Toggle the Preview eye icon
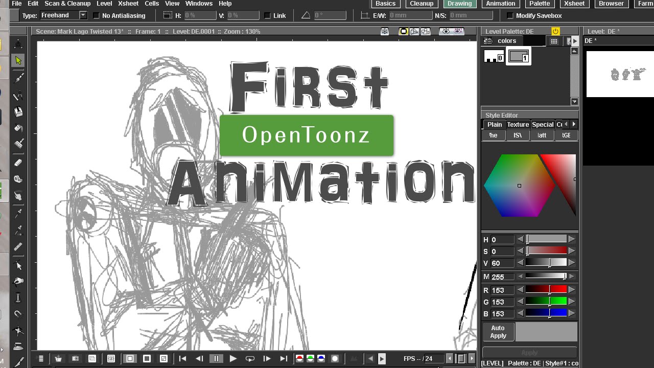The width and height of the screenshot is (654, 368). click(x=446, y=31)
